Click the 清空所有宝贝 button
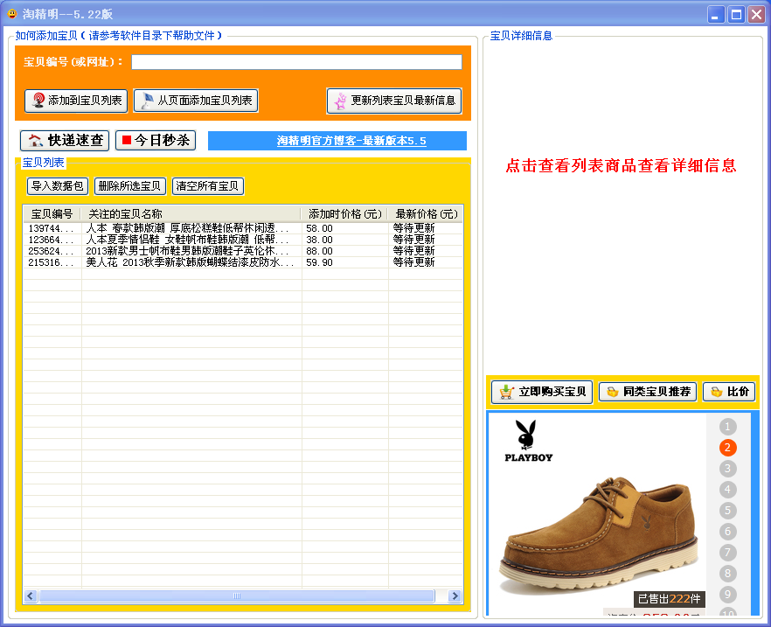Image resolution: width=771 pixels, height=627 pixels. tap(207, 186)
